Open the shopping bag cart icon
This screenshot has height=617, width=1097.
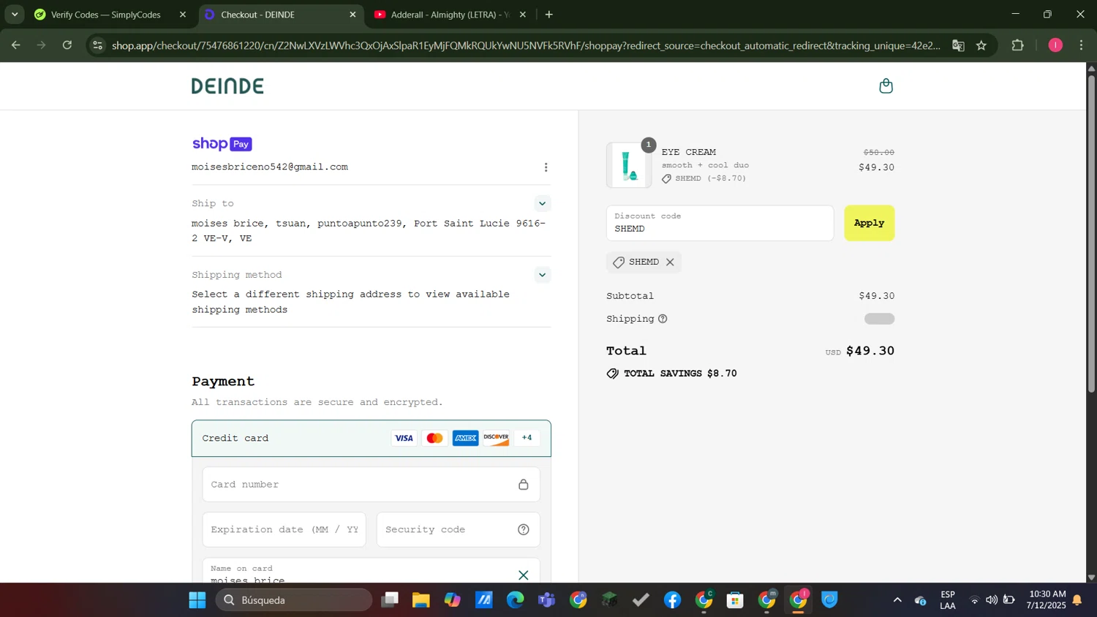point(886,86)
